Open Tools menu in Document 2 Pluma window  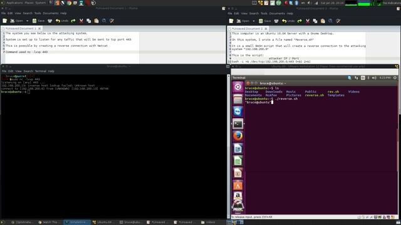point(264,13)
